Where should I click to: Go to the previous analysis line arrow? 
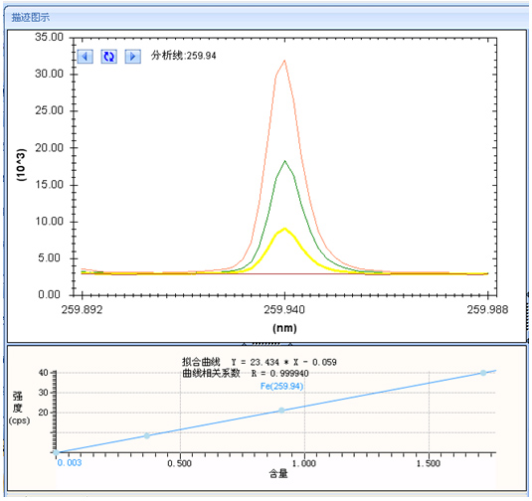[86, 56]
